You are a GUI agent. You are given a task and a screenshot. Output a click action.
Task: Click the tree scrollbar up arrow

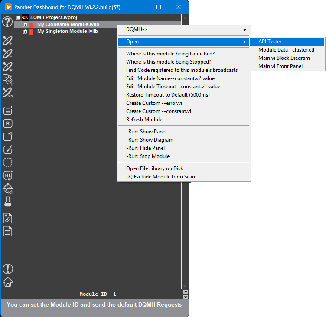[185, 18]
